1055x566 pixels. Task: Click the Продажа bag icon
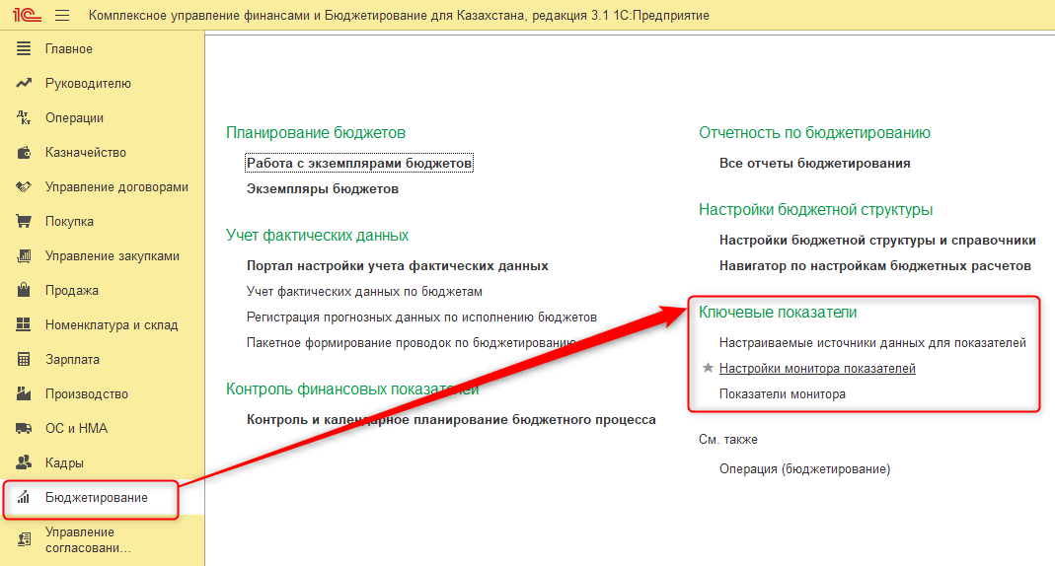[x=24, y=290]
